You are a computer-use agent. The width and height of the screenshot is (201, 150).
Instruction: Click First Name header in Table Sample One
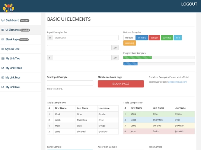pos(61,108)
